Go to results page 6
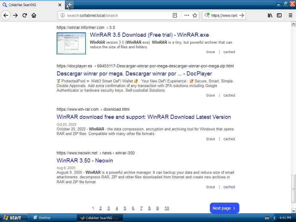Viewport: 296px width, 222px height. click(x=133, y=208)
